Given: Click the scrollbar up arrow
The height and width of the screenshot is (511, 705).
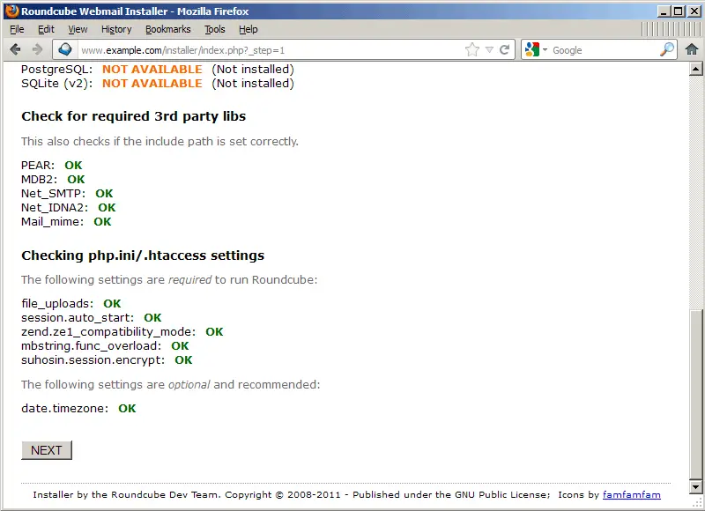Looking at the screenshot, I should point(695,69).
